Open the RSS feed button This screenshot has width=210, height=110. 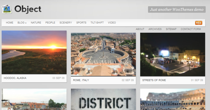[198, 23]
